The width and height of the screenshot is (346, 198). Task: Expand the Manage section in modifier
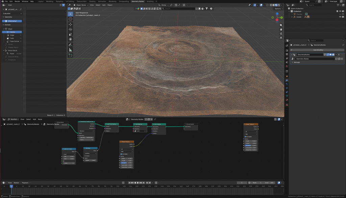point(297,62)
